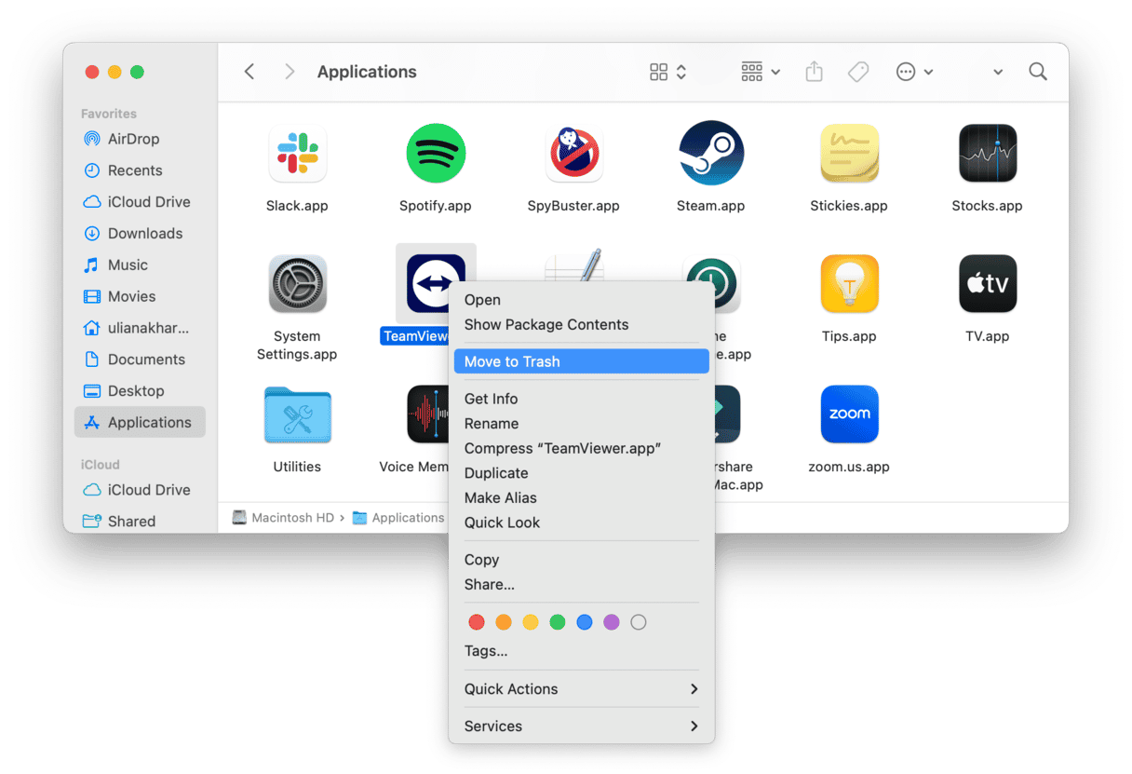Navigate back with the back arrow

pyautogui.click(x=249, y=72)
